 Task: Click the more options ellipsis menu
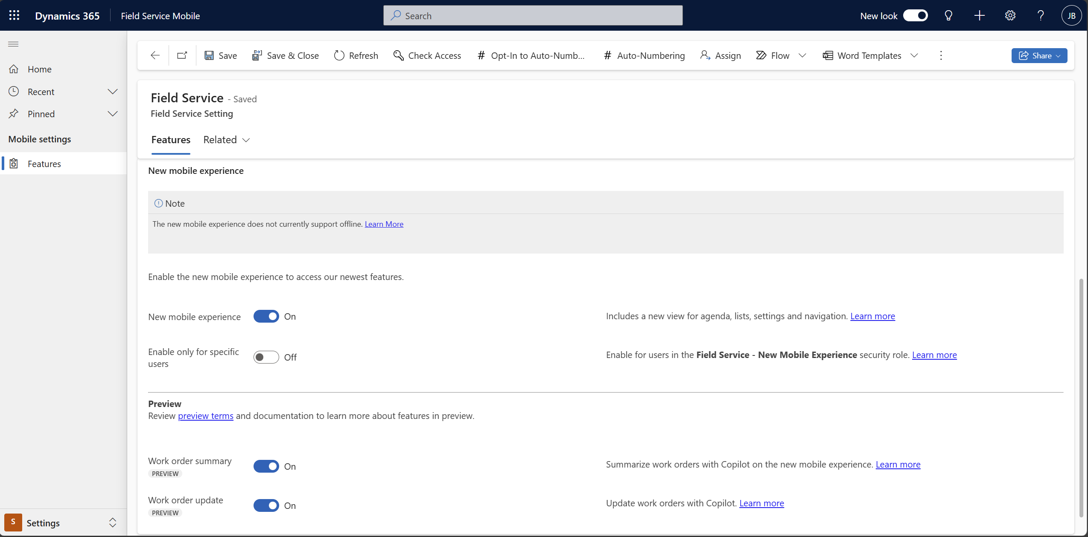pos(941,55)
